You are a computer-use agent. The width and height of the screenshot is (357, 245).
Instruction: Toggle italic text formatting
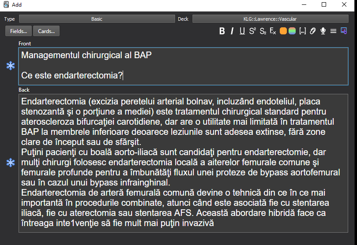pos(232,31)
